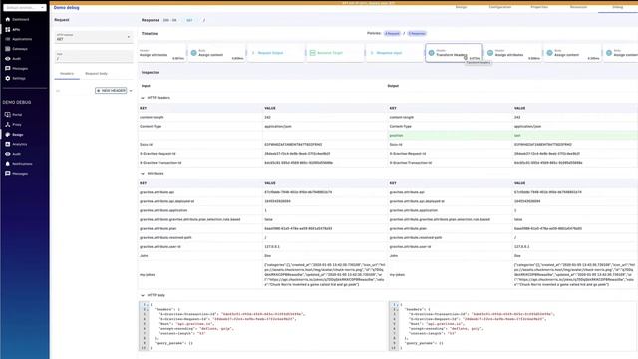Image resolution: width=638 pixels, height=359 pixels.
Task: Collapse Attributes section
Action: tap(143, 174)
